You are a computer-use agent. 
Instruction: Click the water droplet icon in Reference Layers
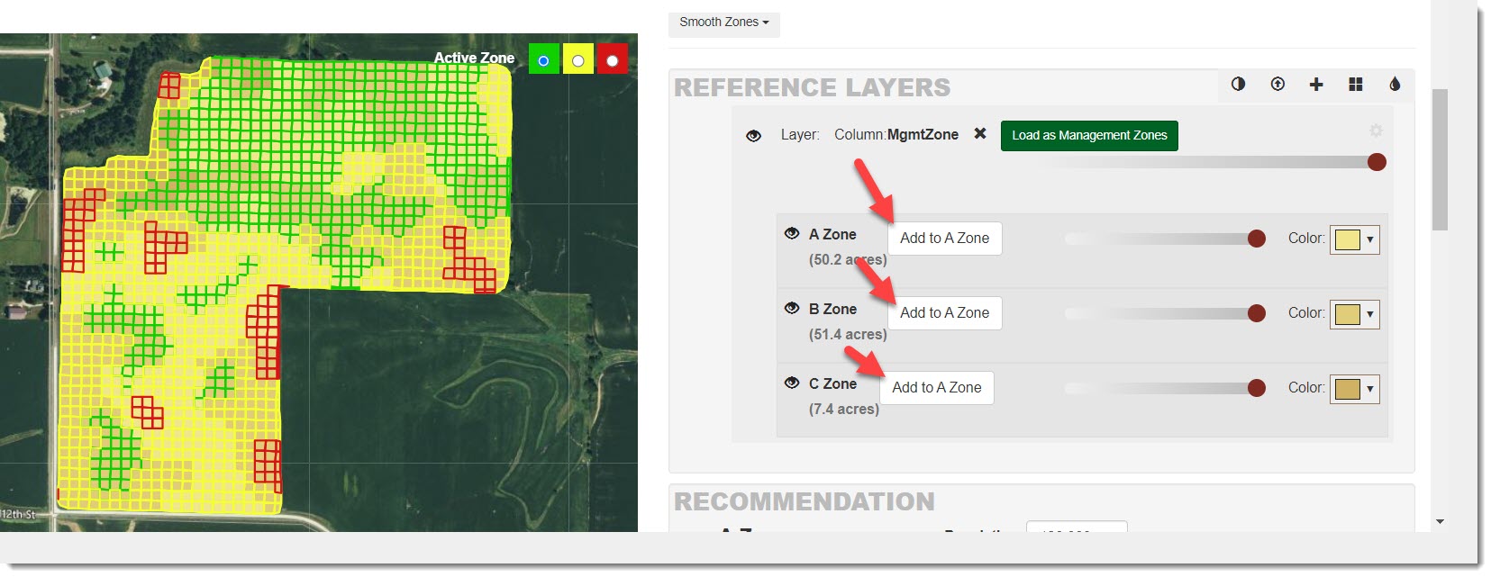pyautogui.click(x=1395, y=84)
